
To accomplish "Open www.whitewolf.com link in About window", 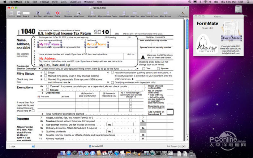I will pyautogui.click(x=231, y=51).
